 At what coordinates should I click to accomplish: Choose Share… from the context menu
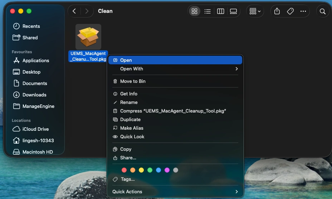click(x=175, y=158)
